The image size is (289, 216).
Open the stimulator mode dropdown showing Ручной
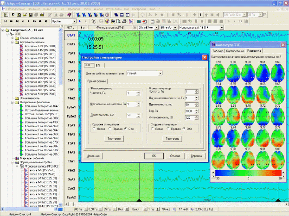[160, 73]
